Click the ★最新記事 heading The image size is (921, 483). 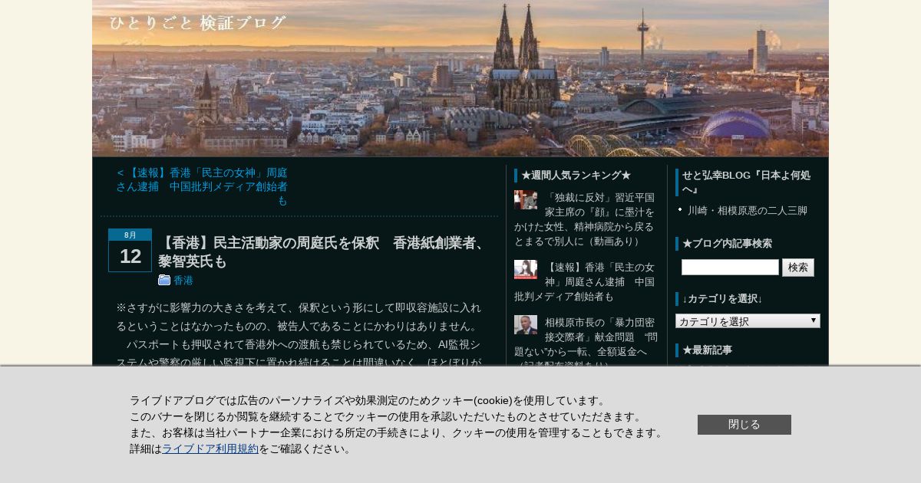click(707, 350)
